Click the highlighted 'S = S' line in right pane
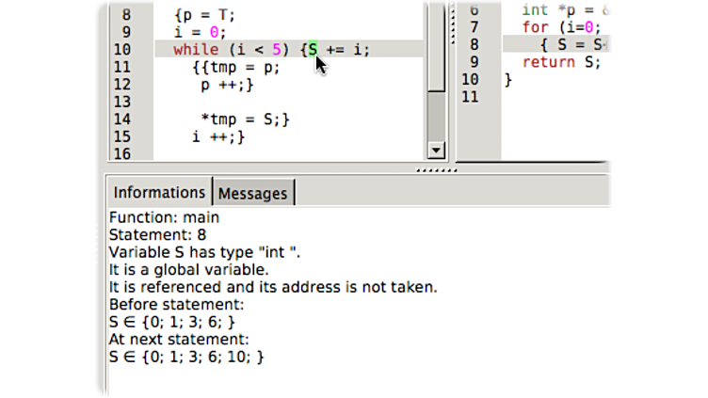Viewport: 708px width, 398px height. pyautogui.click(x=572, y=44)
